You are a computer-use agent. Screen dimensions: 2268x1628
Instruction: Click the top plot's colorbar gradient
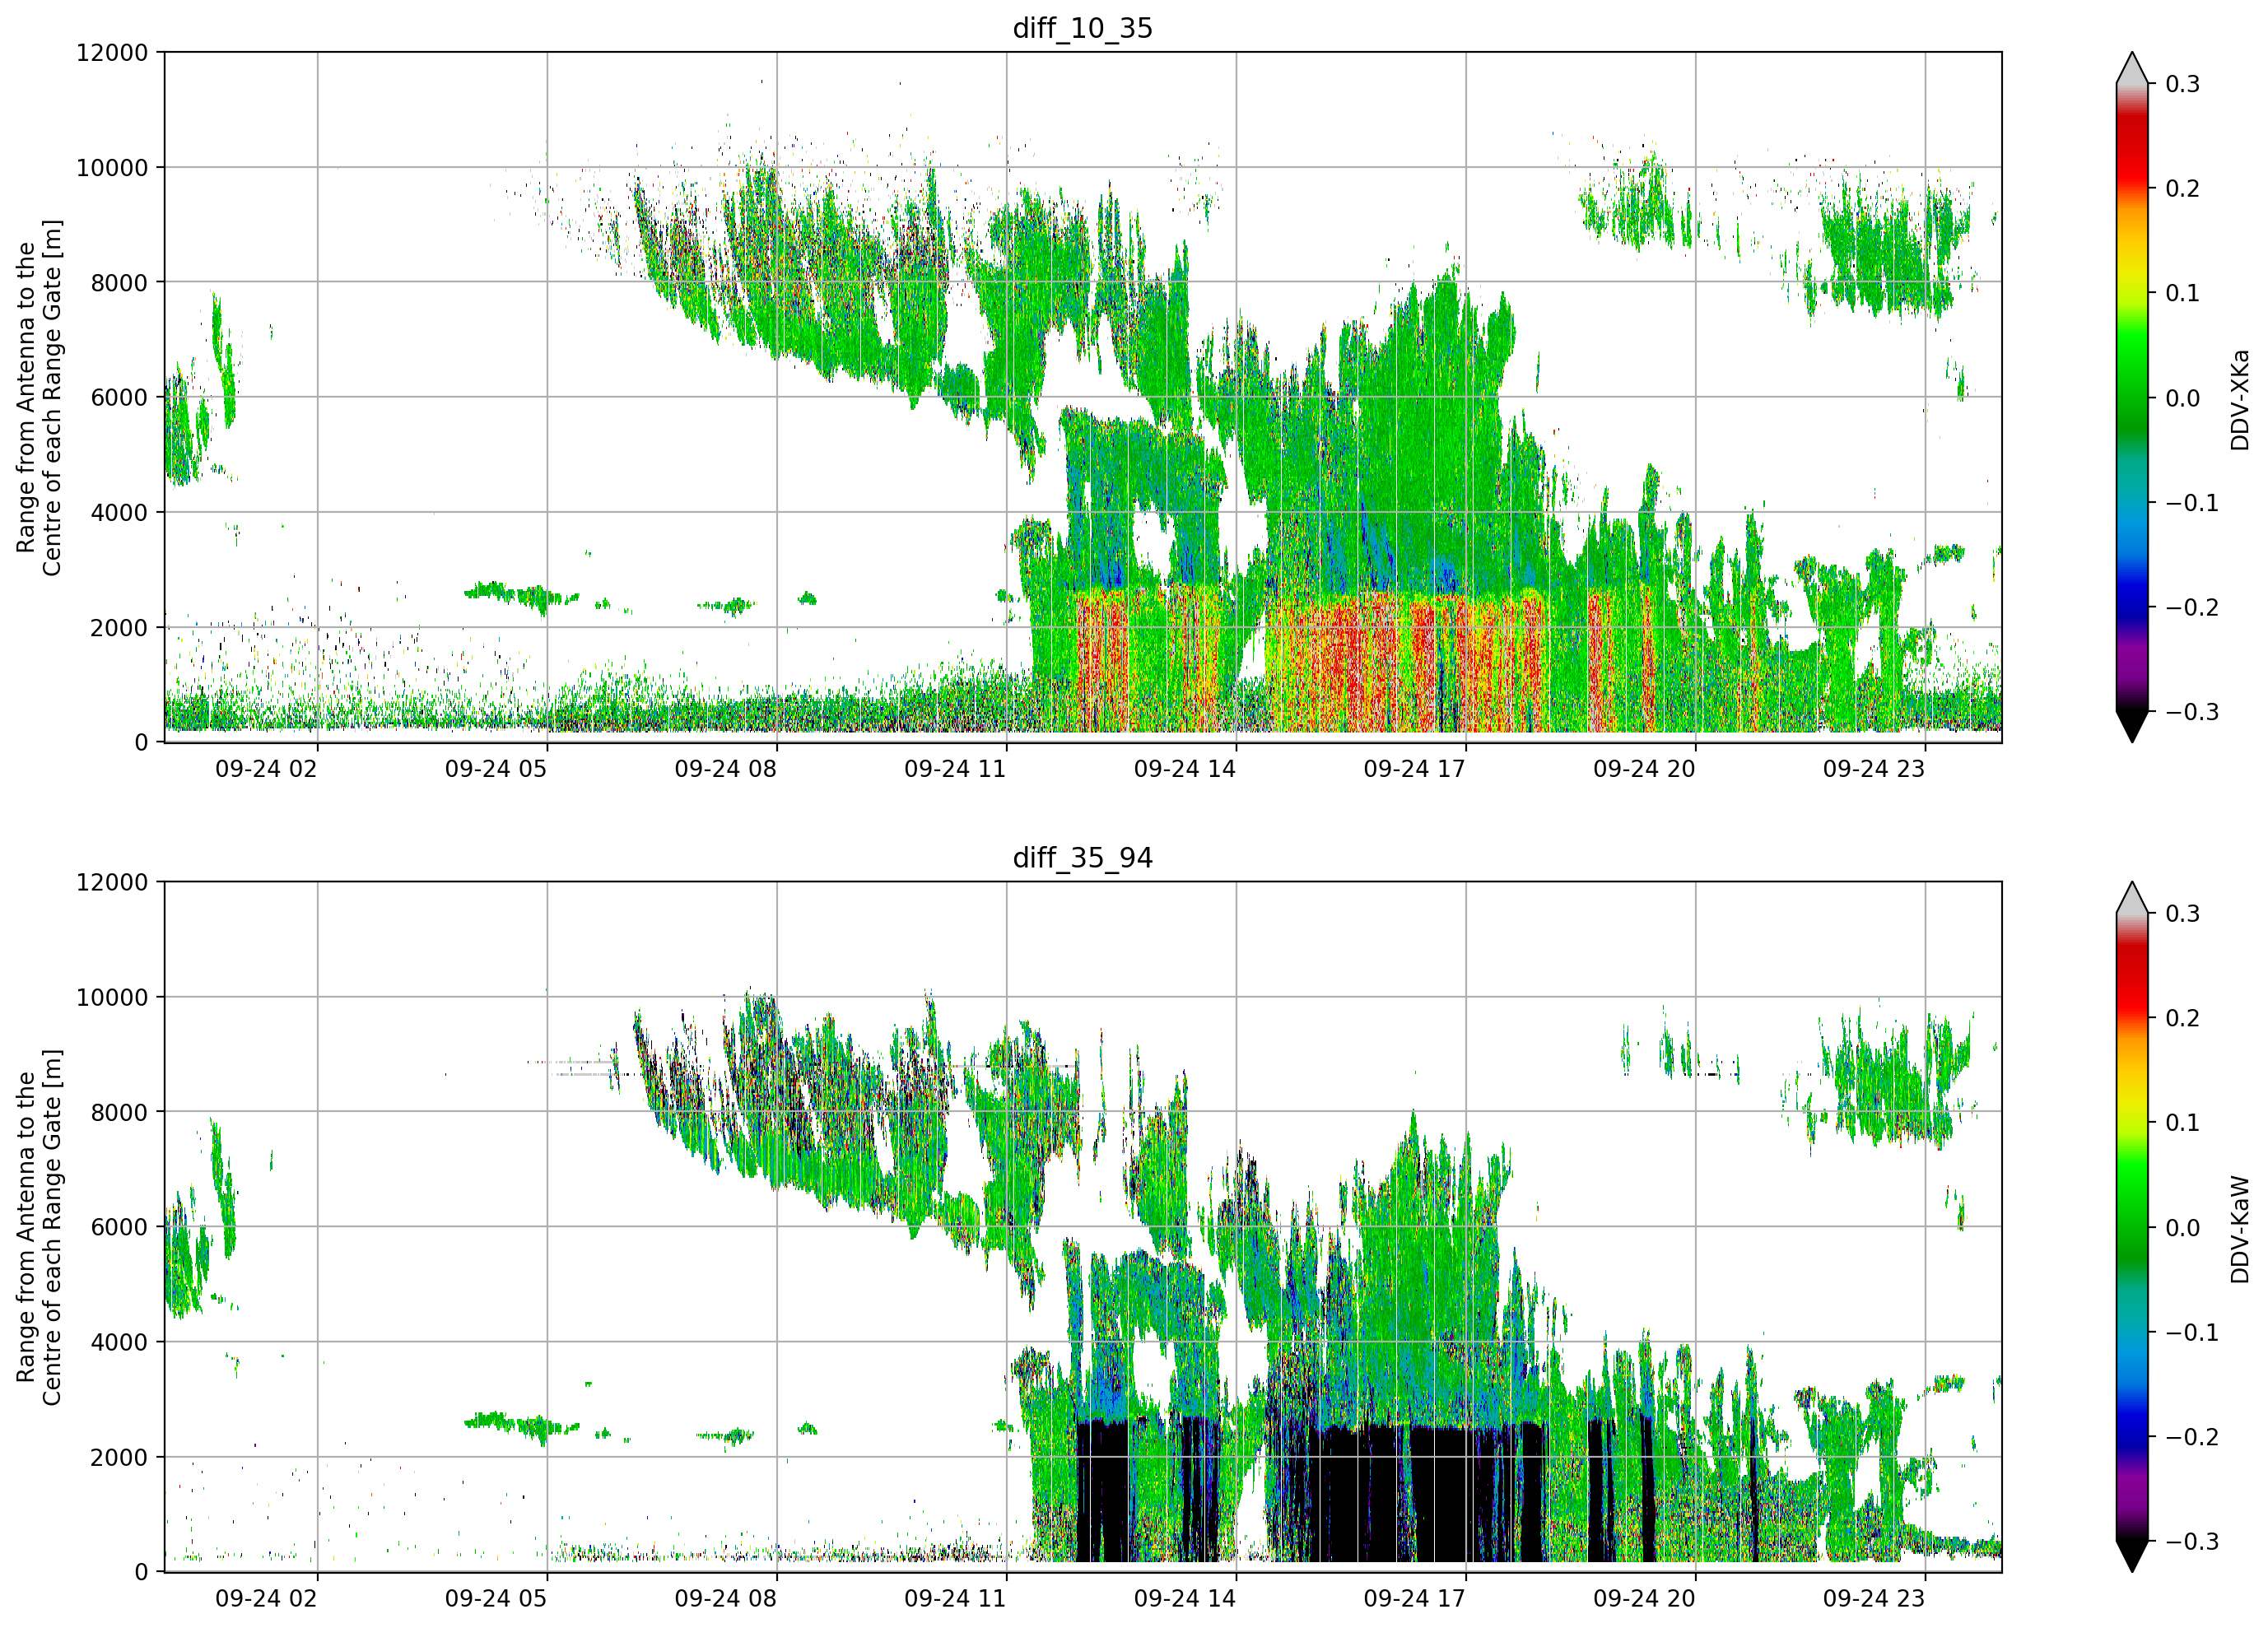(2132, 397)
